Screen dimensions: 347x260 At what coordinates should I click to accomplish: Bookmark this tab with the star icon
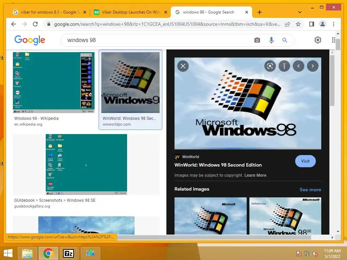click(298, 24)
